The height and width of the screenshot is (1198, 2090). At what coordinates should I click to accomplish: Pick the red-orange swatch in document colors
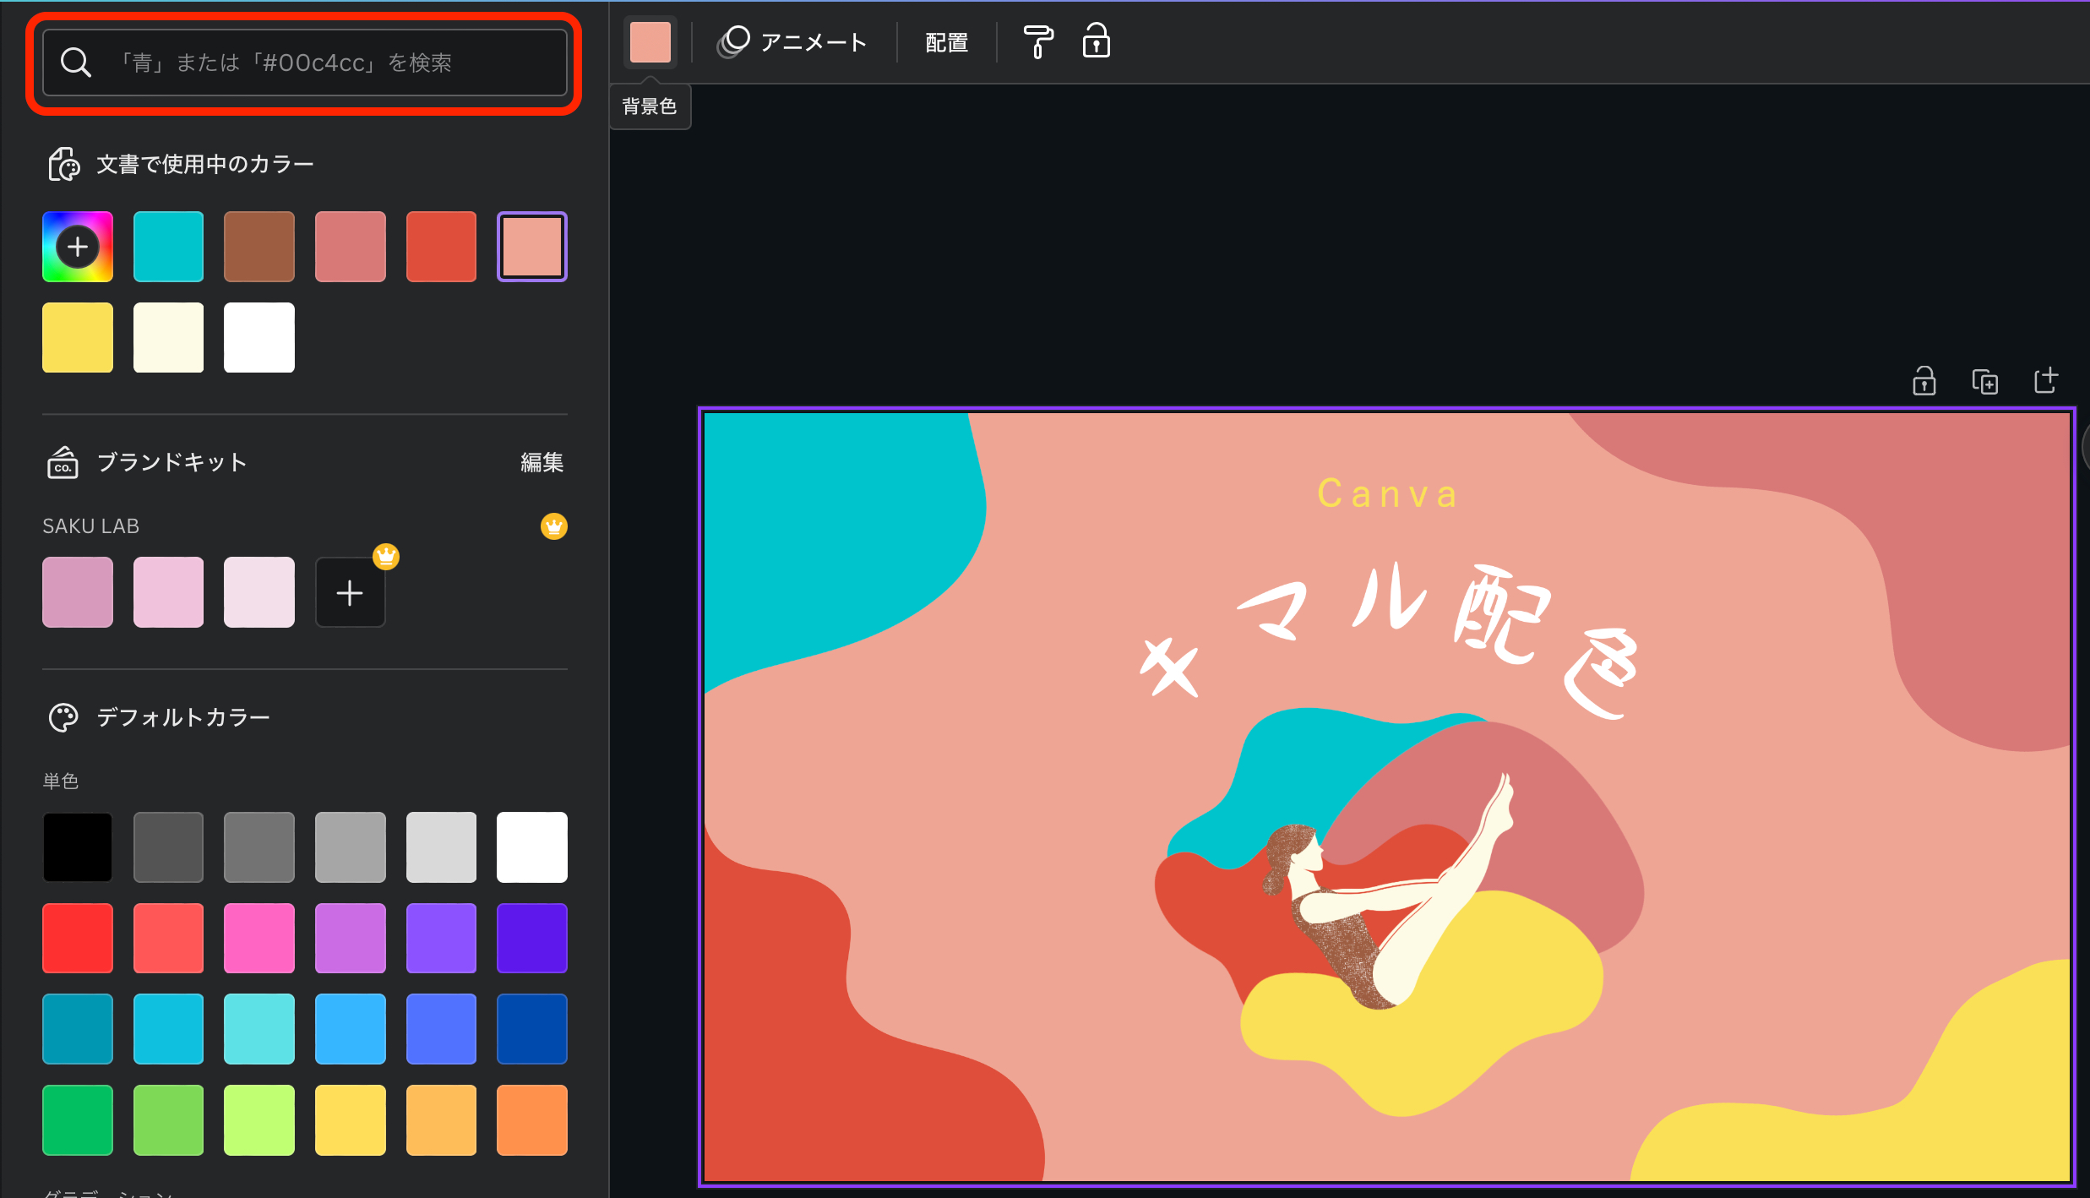[x=441, y=247]
